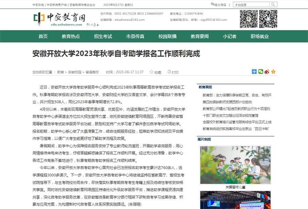Click the 关爱留守儿童 photo caption
Image resolution: width=308 pixels, height=209 pixels.
235,187
